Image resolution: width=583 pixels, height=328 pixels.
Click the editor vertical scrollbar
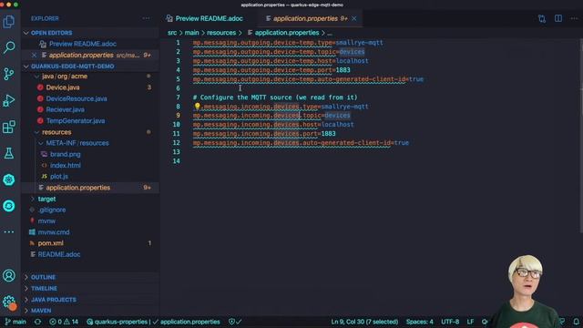coord(580,136)
